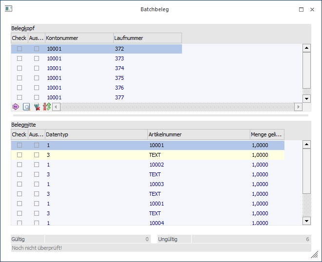Click the application icon in title bar
Screen dimensions: 322x262
click(8, 9)
